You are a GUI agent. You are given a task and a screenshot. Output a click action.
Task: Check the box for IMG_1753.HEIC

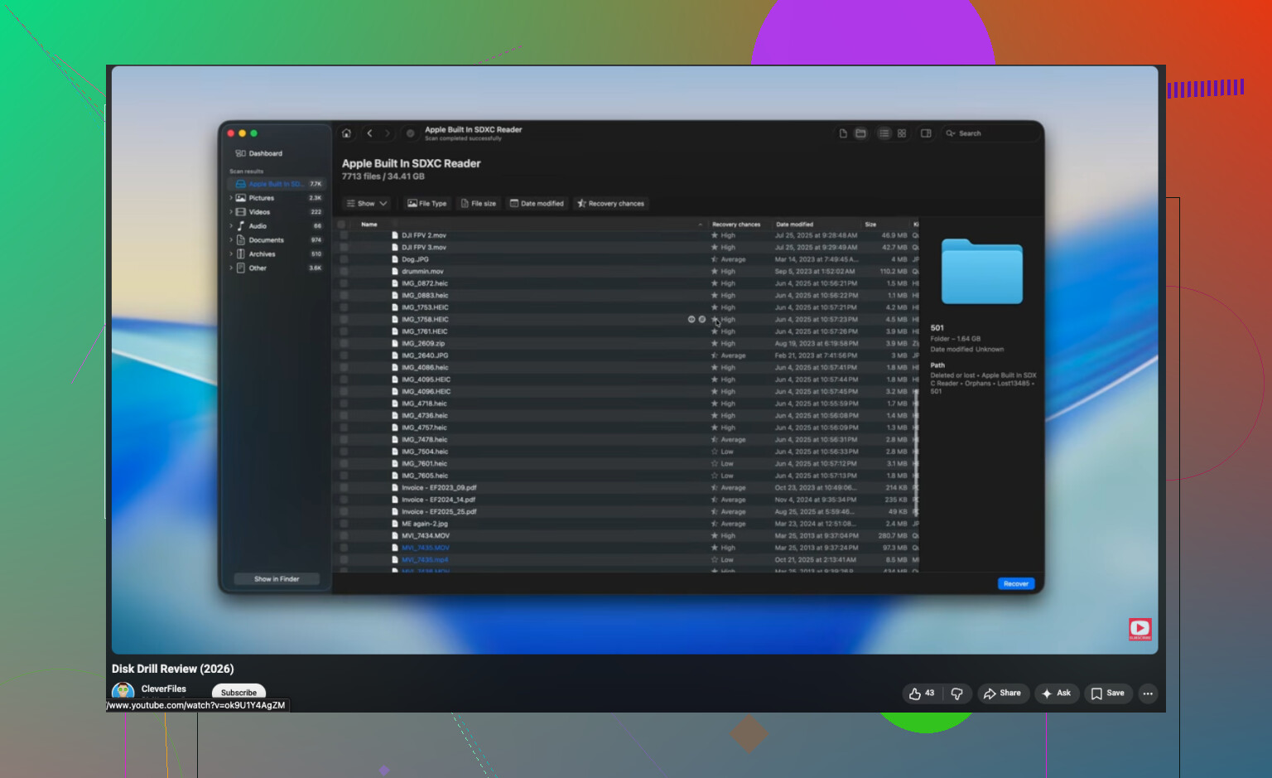click(x=344, y=307)
